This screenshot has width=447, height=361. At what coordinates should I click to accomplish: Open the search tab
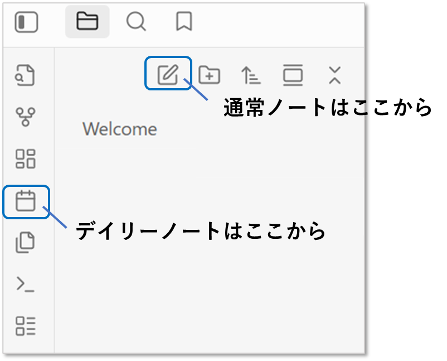pyautogui.click(x=135, y=22)
